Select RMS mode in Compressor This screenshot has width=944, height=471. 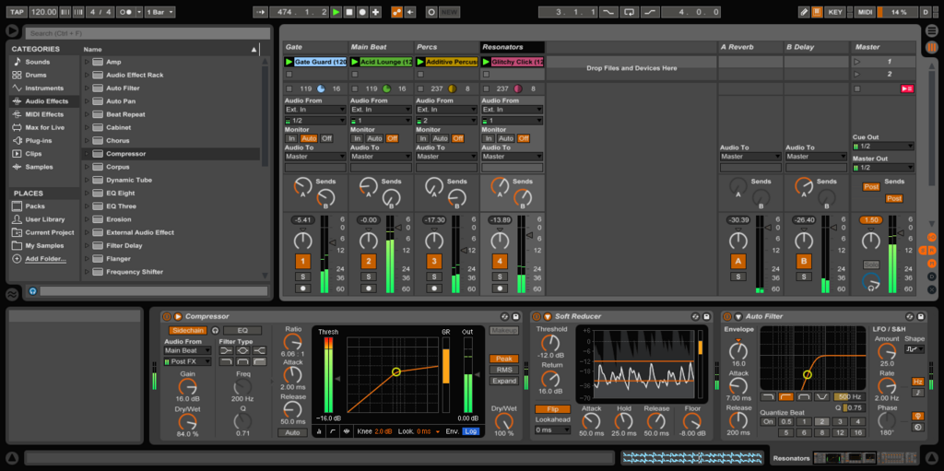(503, 370)
